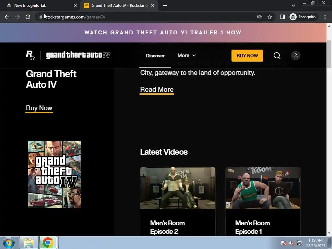Click the grand theft auto IV header logo
This screenshot has width=332, height=249.
click(78, 55)
